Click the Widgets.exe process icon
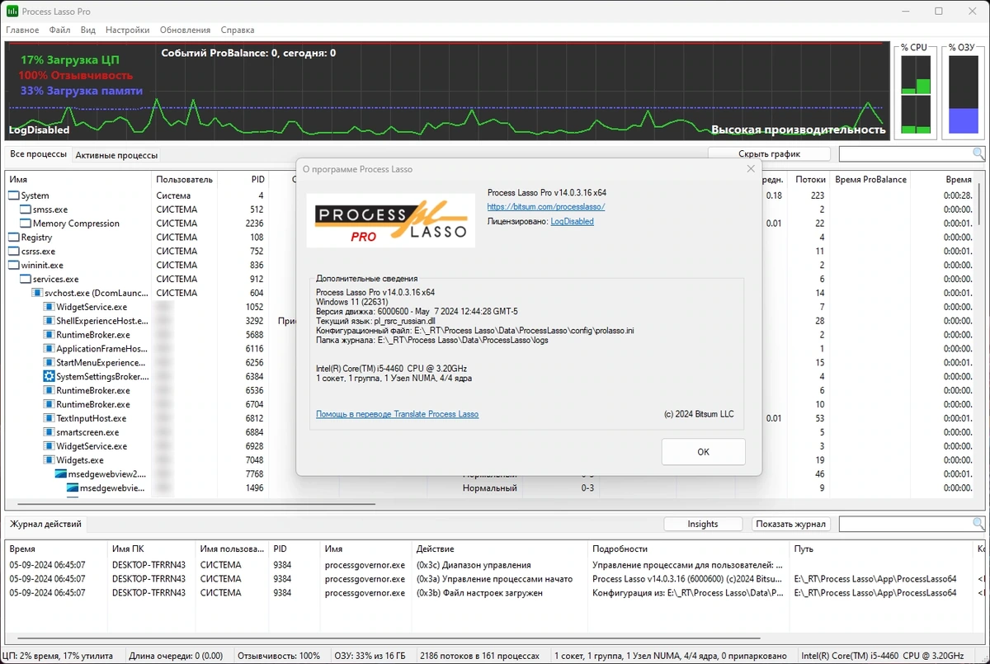The width and height of the screenshot is (990, 664). pos(49,460)
